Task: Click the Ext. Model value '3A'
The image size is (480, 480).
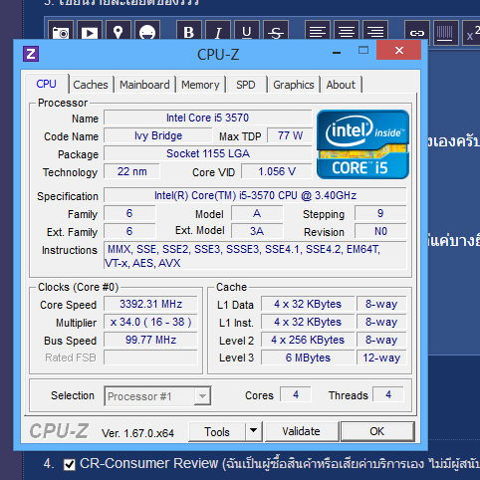Action: pyautogui.click(x=257, y=231)
